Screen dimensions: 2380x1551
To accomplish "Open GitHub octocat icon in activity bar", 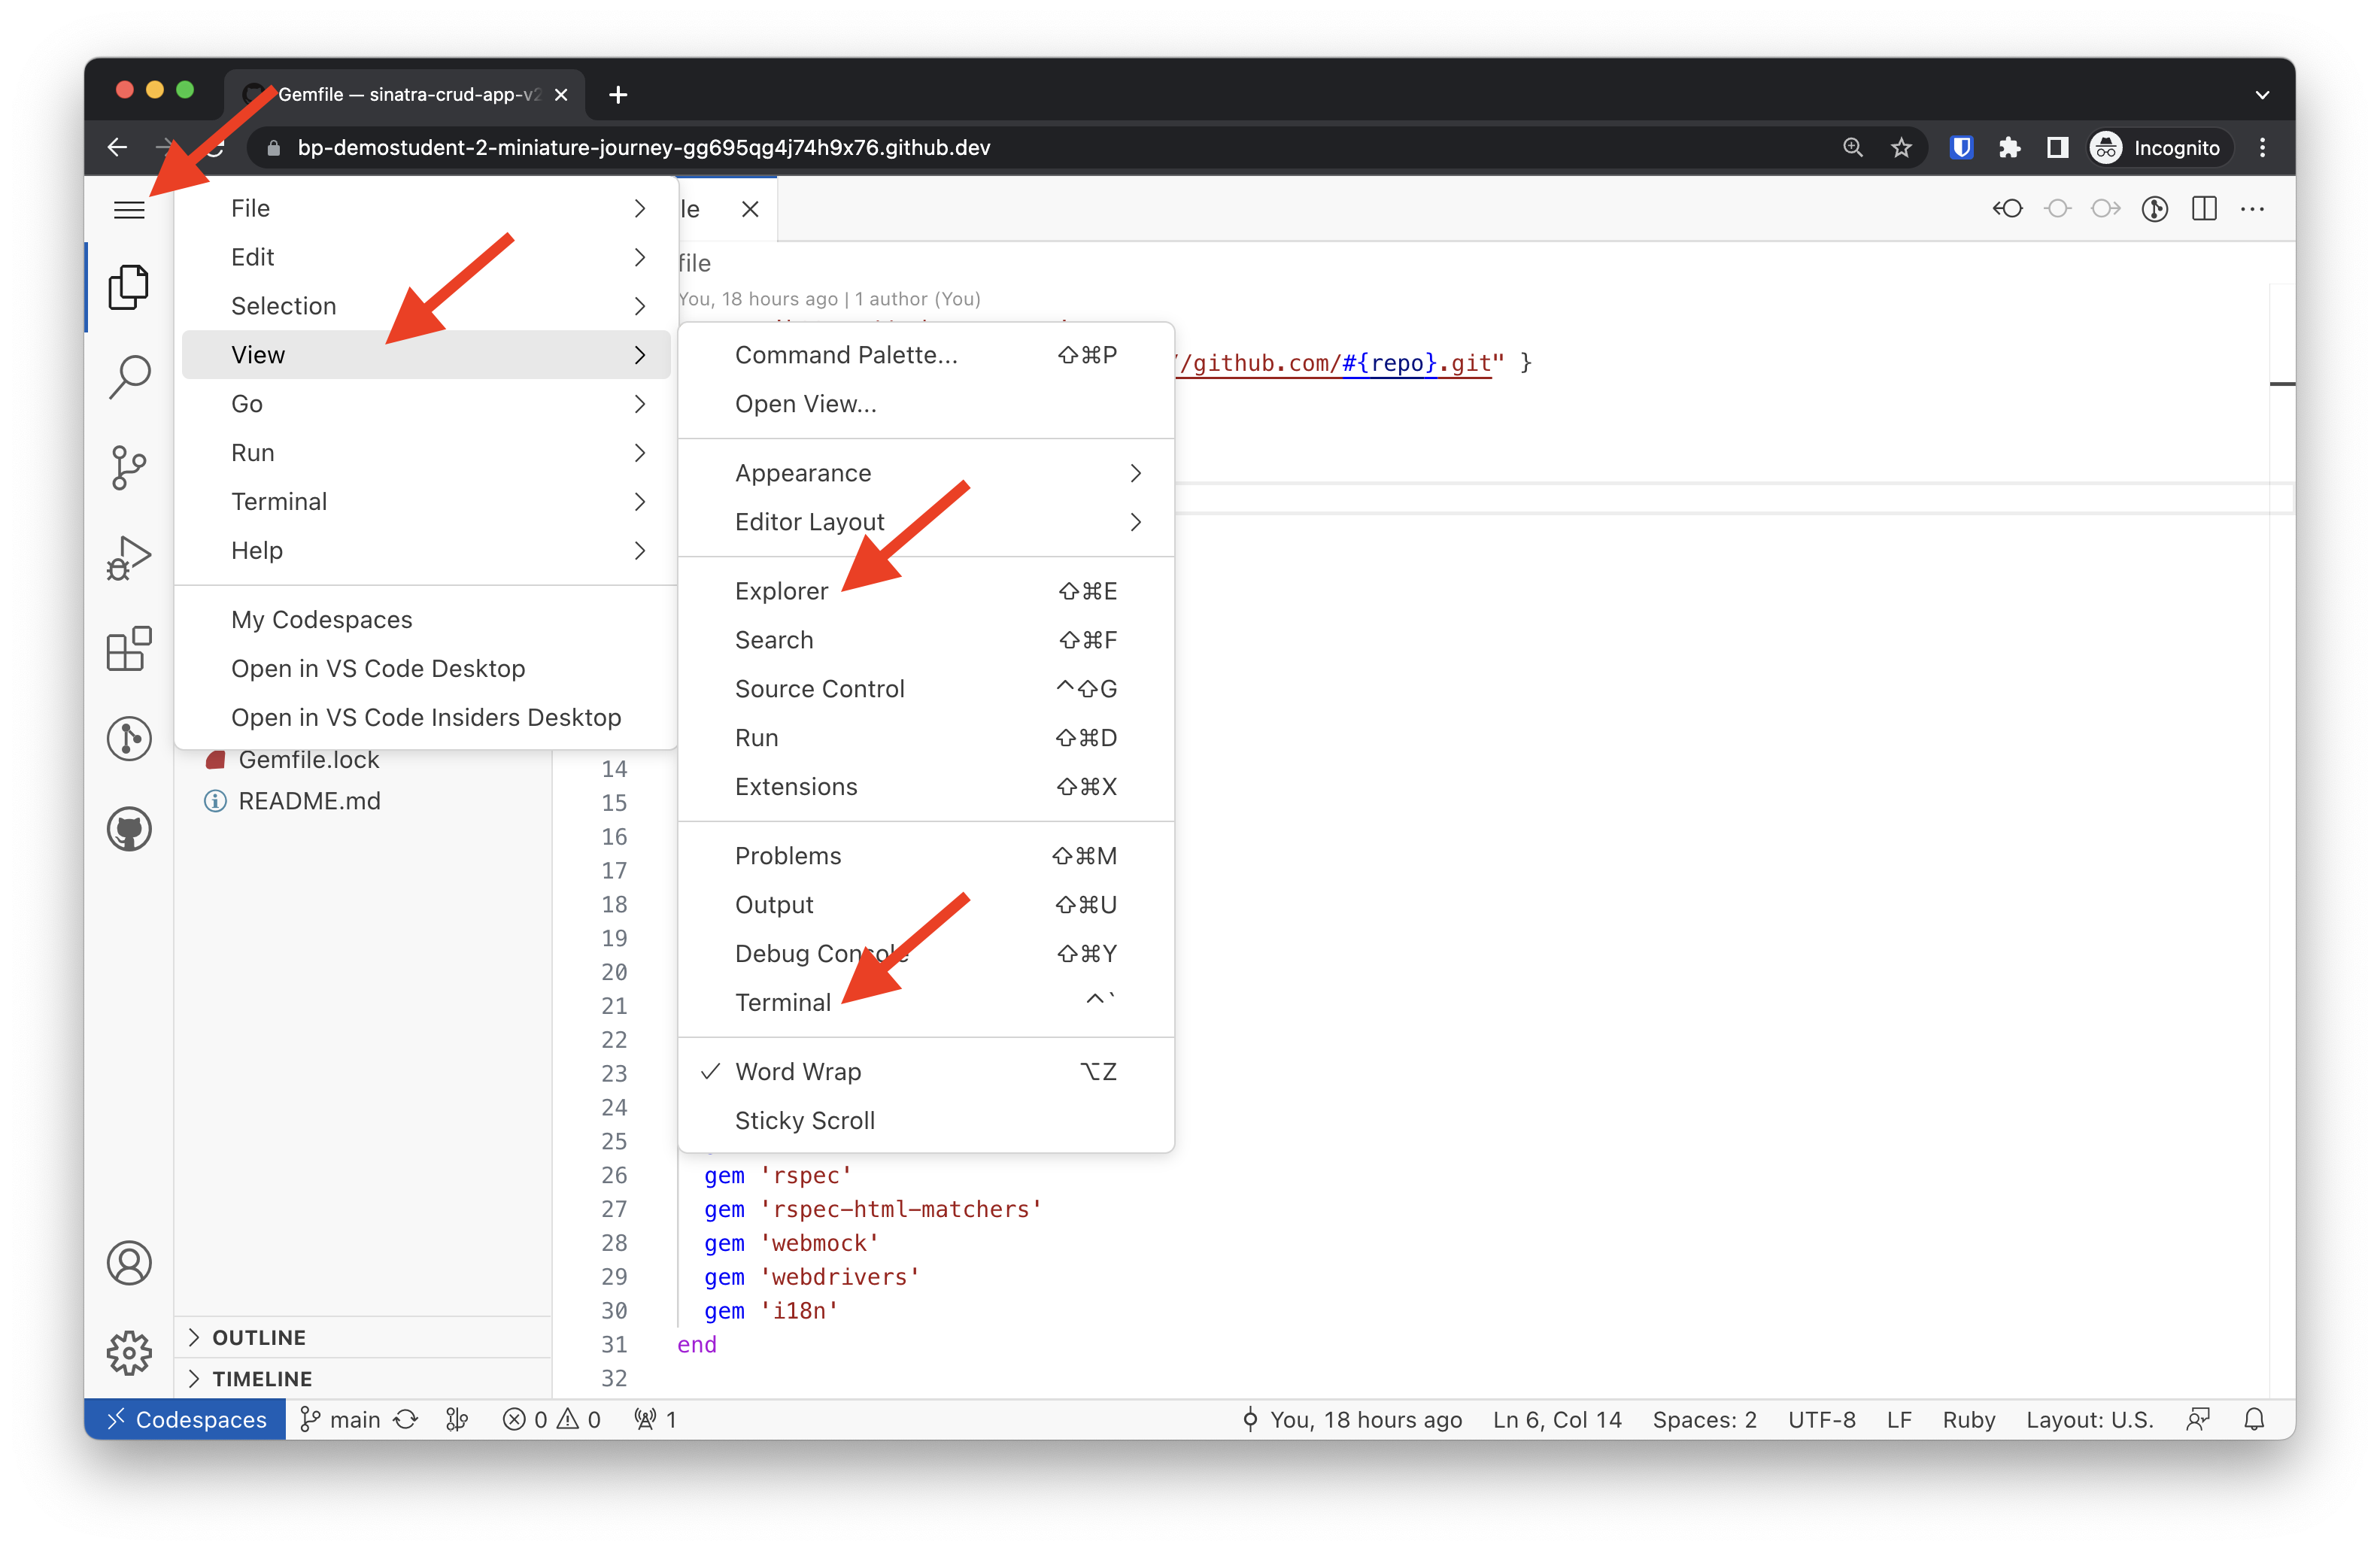I will pyautogui.click(x=129, y=829).
